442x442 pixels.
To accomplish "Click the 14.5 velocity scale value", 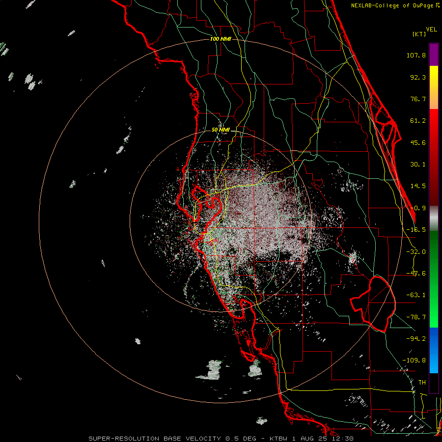I will click(x=418, y=186).
